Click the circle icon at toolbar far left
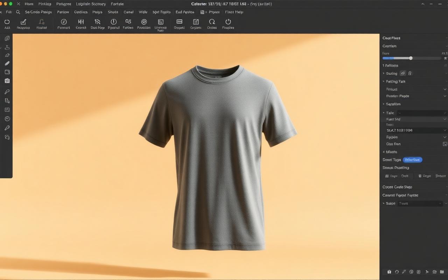The image size is (448, 280). pos(7,22)
